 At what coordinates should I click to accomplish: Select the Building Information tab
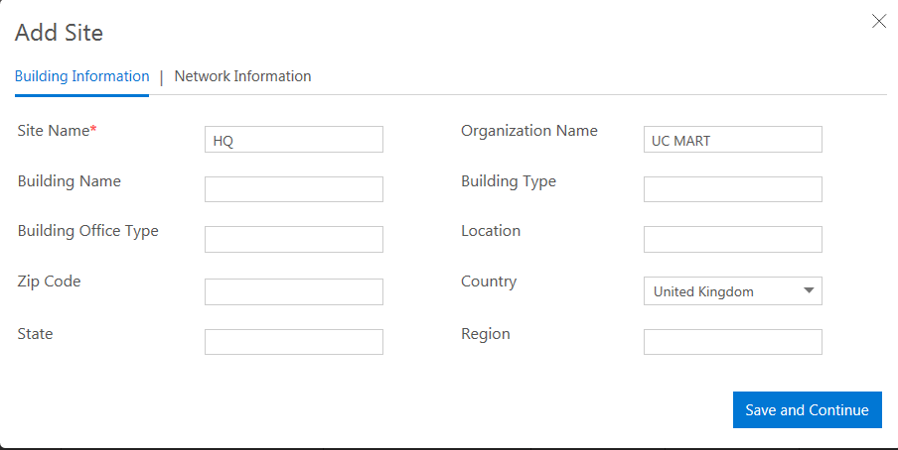pyautogui.click(x=81, y=76)
